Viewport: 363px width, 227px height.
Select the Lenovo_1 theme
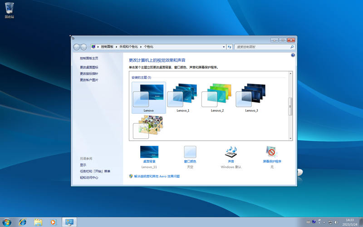pos(183,98)
